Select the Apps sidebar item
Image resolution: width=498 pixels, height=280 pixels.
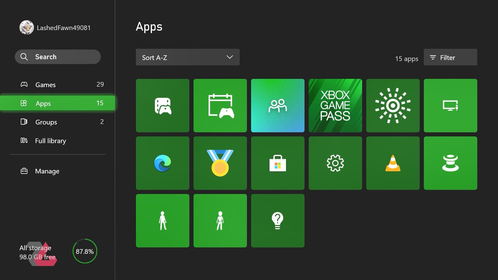[x=58, y=103]
